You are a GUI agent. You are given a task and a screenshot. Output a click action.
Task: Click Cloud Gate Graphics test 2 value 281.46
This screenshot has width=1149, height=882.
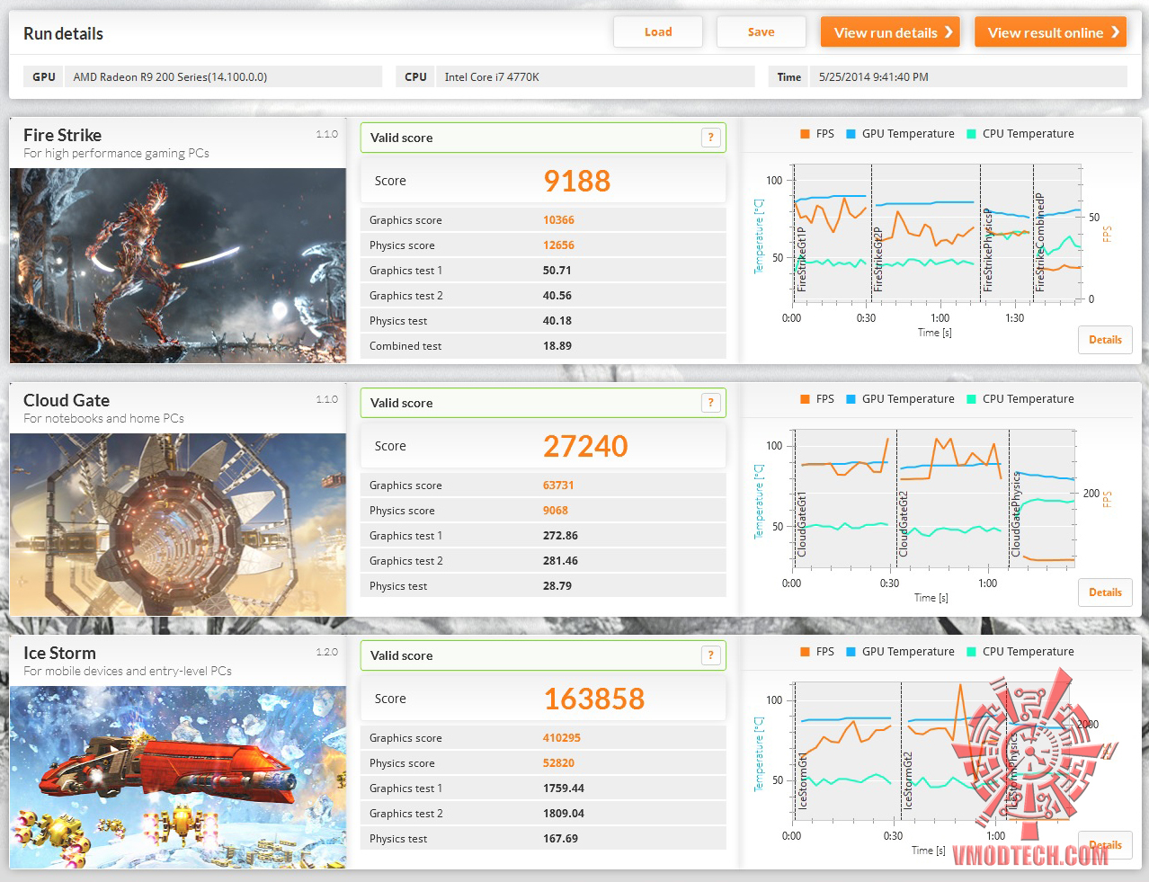point(560,561)
